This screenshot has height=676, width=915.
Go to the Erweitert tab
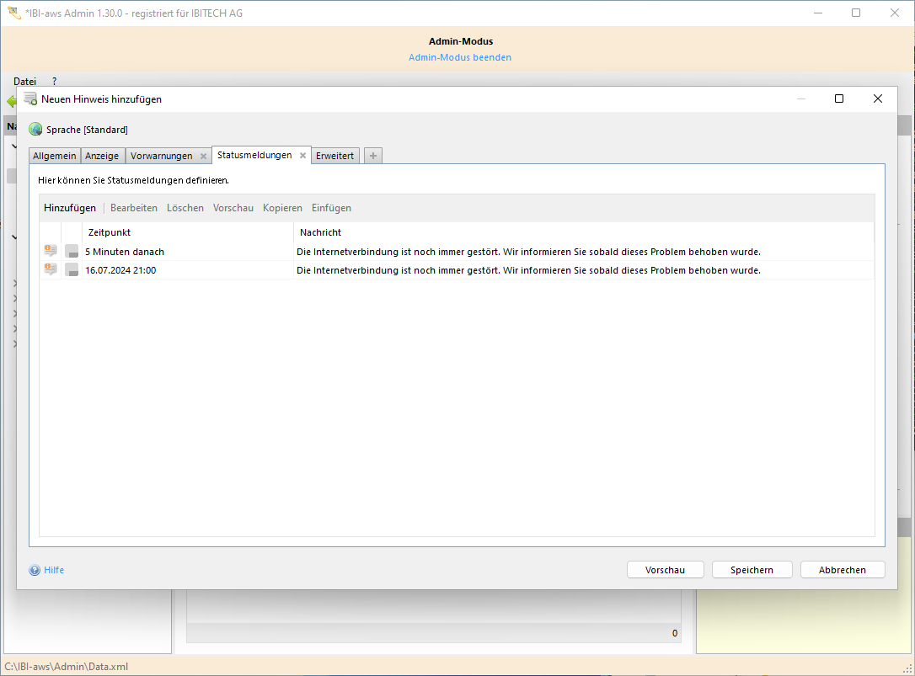334,156
